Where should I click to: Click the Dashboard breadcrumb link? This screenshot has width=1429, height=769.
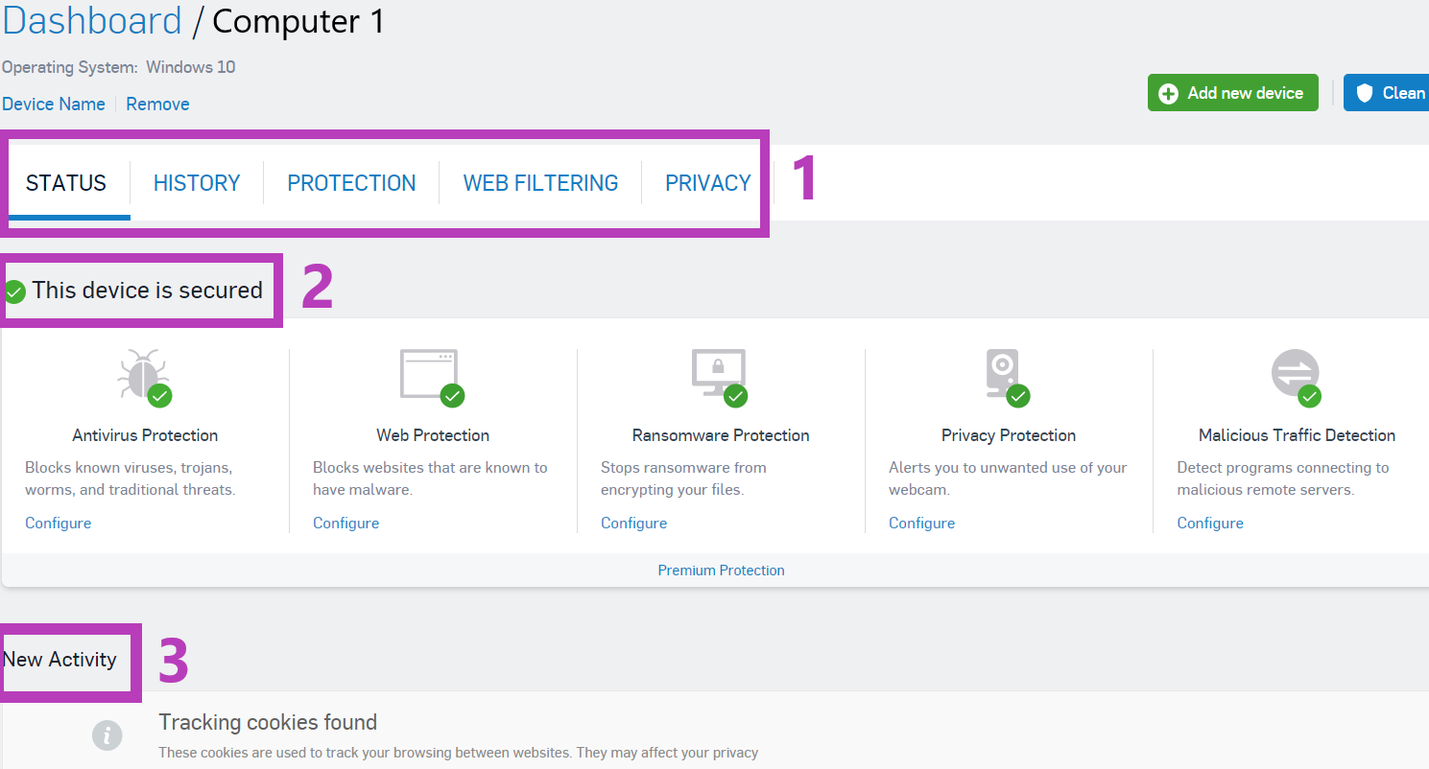(92, 21)
